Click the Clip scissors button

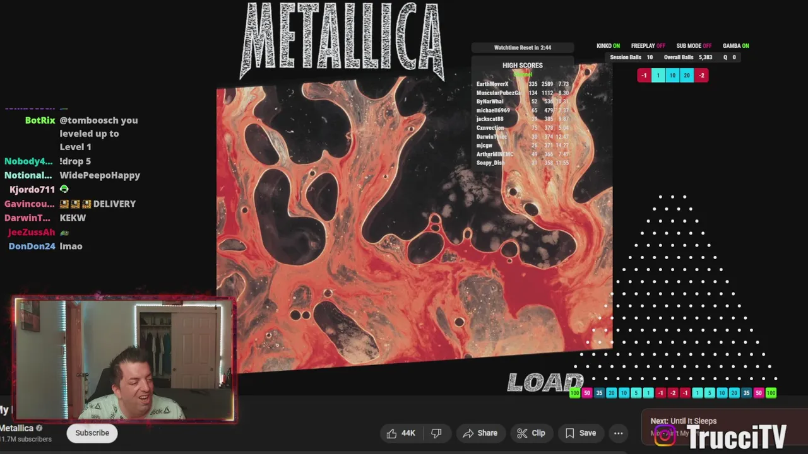[x=531, y=433]
